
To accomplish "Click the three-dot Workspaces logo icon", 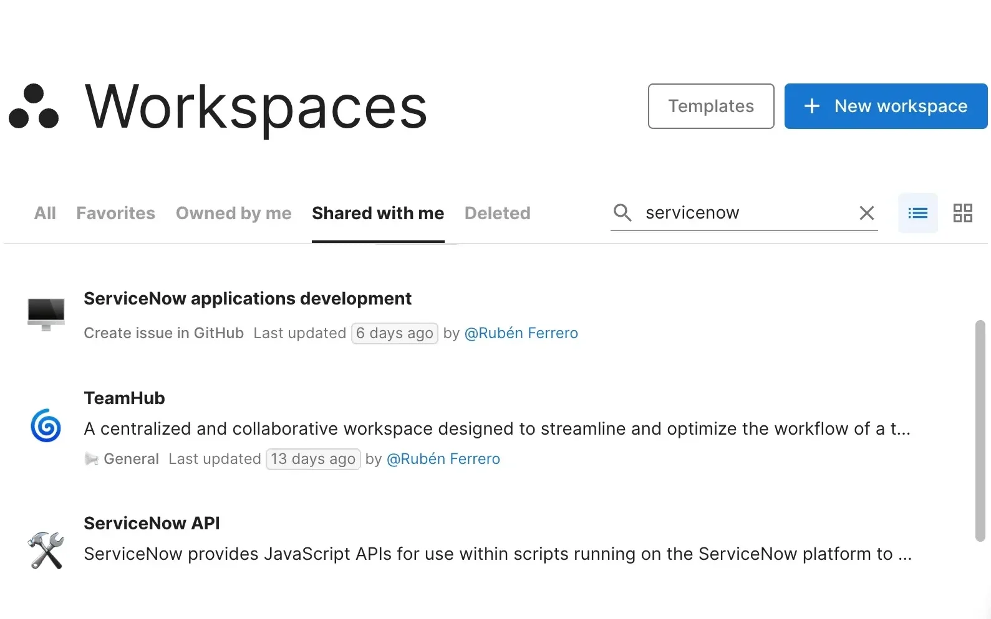I will [x=34, y=106].
